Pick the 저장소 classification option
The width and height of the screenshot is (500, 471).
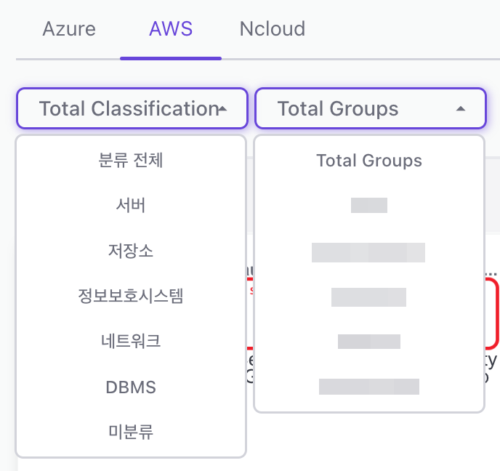point(131,251)
